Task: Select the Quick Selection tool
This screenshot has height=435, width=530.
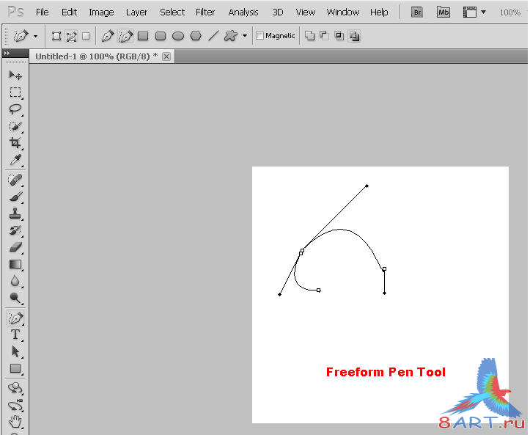Action: 15,126
